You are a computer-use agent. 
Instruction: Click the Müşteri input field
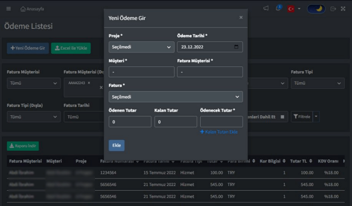pos(142,72)
